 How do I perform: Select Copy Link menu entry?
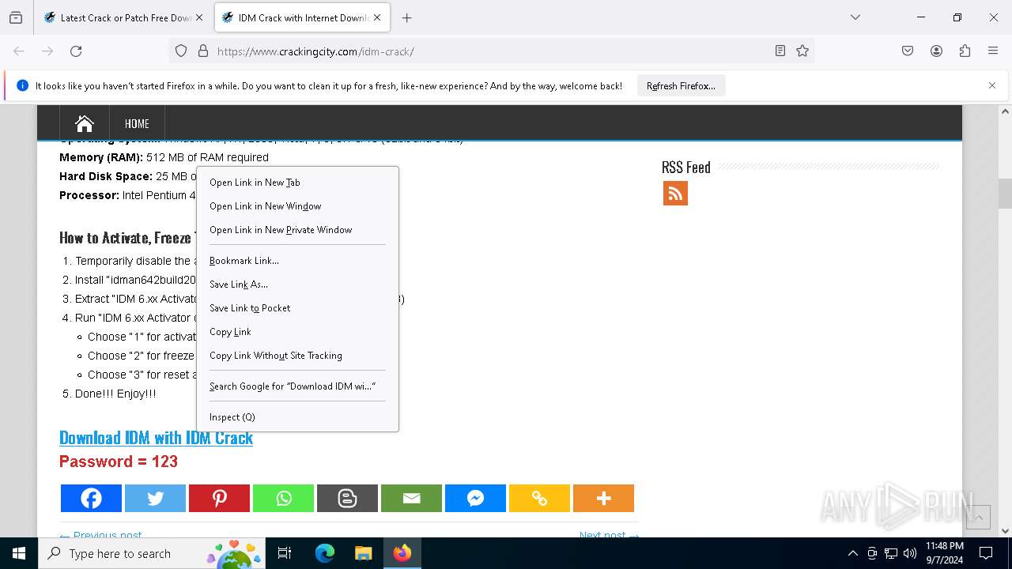[x=297, y=332]
